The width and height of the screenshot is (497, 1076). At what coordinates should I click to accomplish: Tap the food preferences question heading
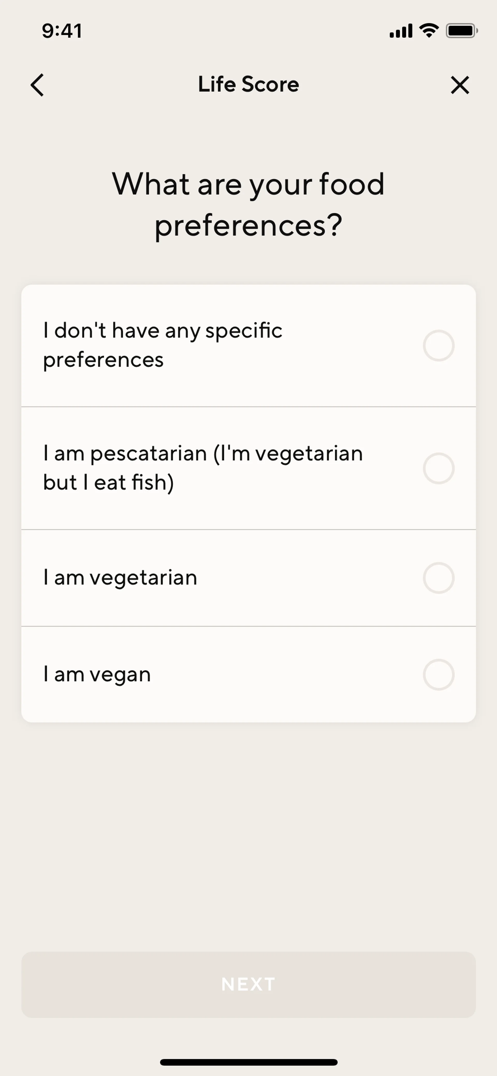click(248, 205)
